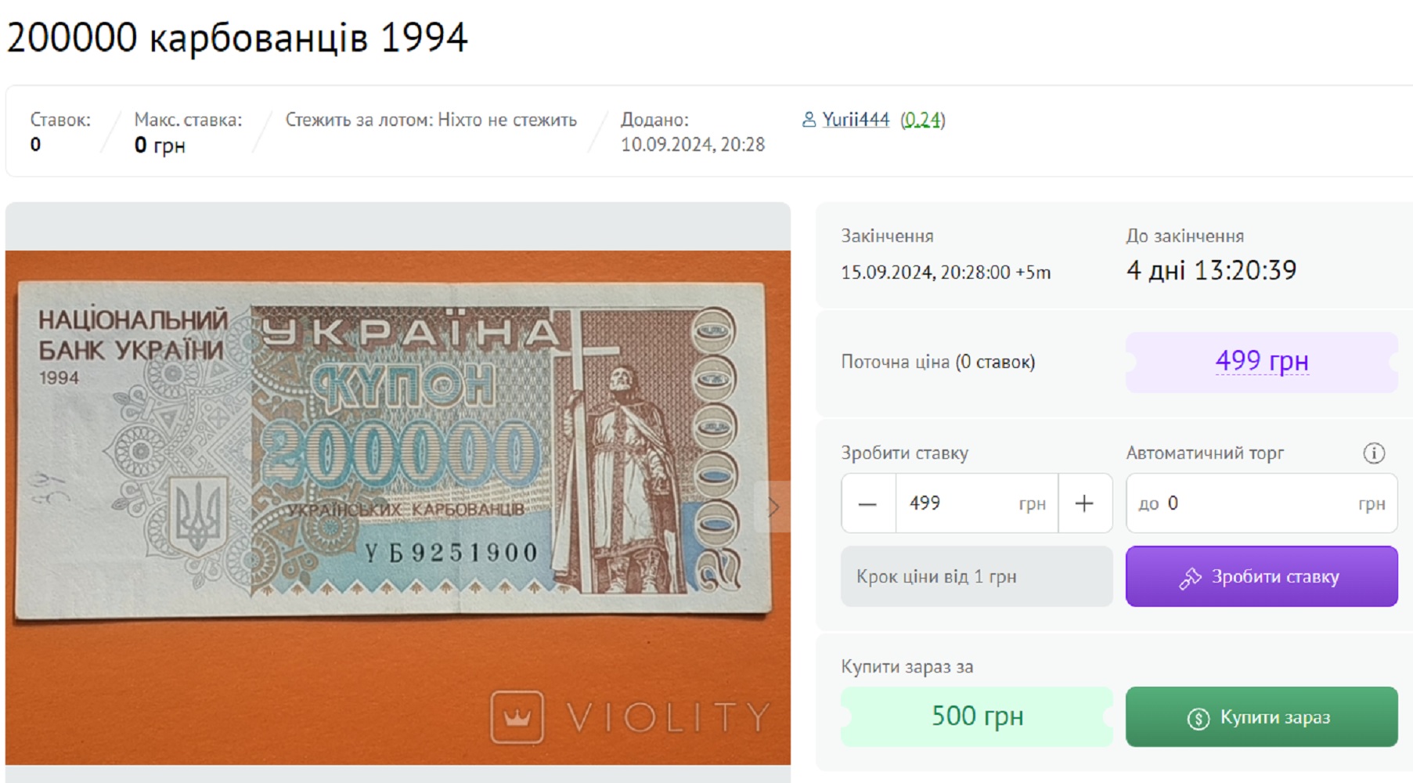Click the dollar coin icon on buy button
This screenshot has height=783, width=1413.
tap(1198, 718)
